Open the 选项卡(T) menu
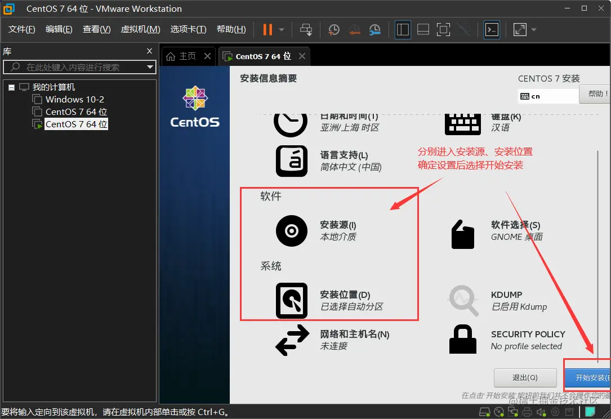 tap(188, 29)
